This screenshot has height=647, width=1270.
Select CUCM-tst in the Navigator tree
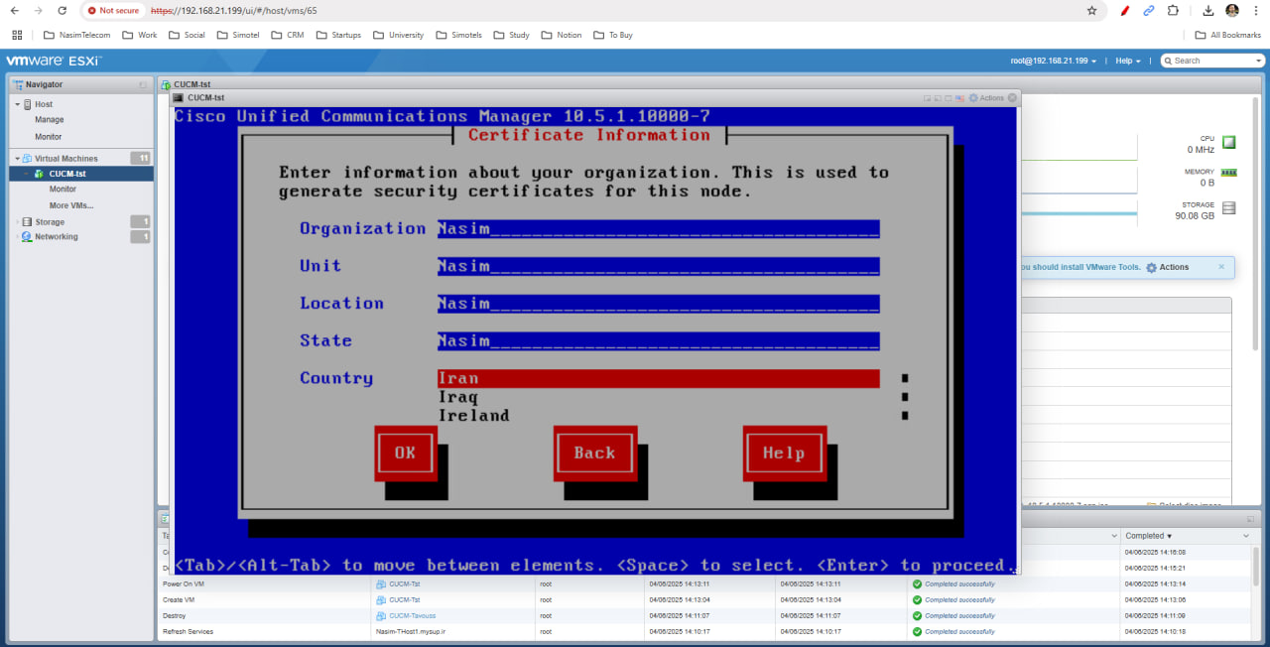[81, 174]
